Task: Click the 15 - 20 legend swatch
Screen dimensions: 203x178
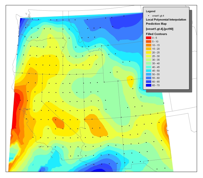Action: click(x=148, y=49)
